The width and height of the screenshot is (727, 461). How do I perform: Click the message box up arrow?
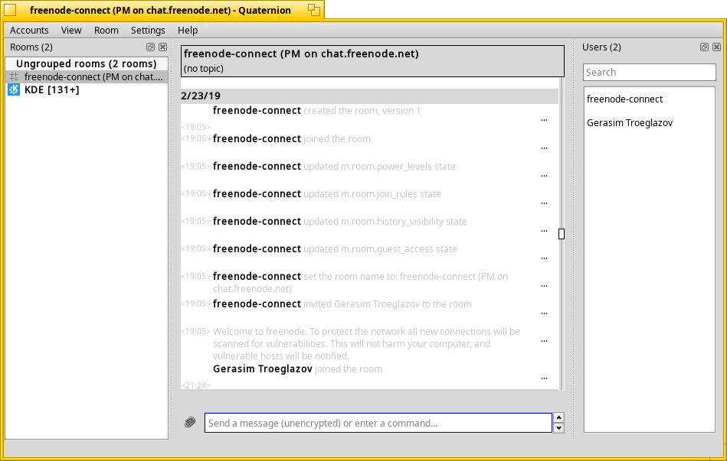pos(558,417)
